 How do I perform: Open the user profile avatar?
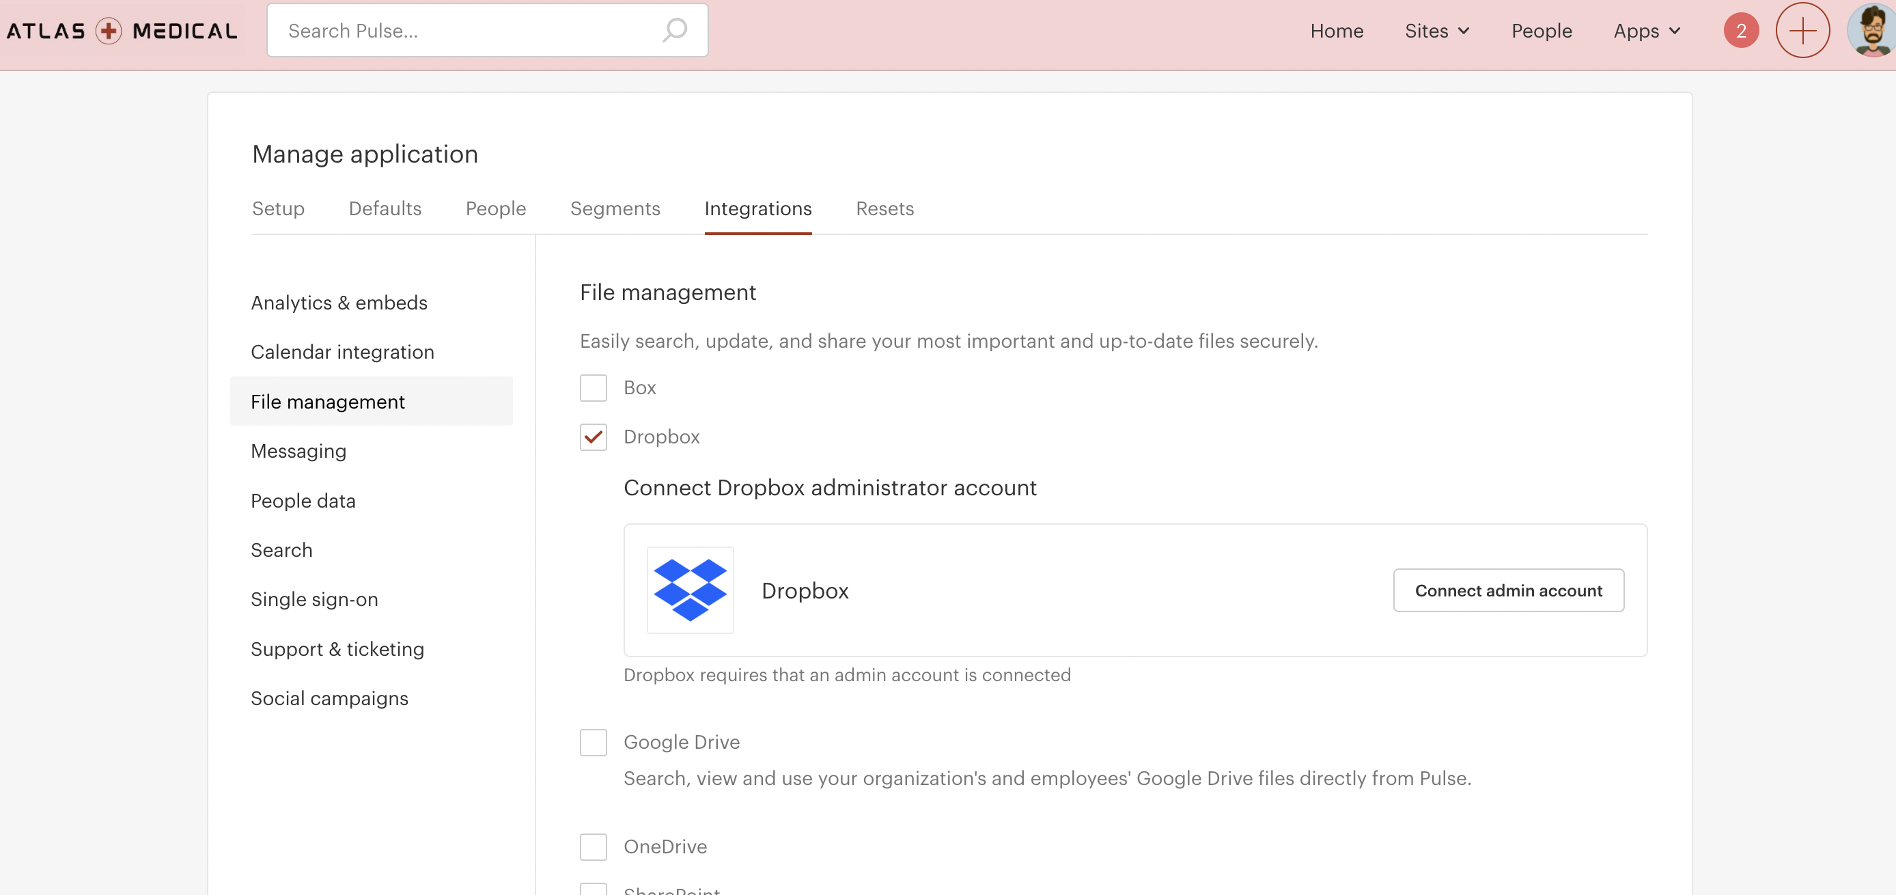(1871, 31)
